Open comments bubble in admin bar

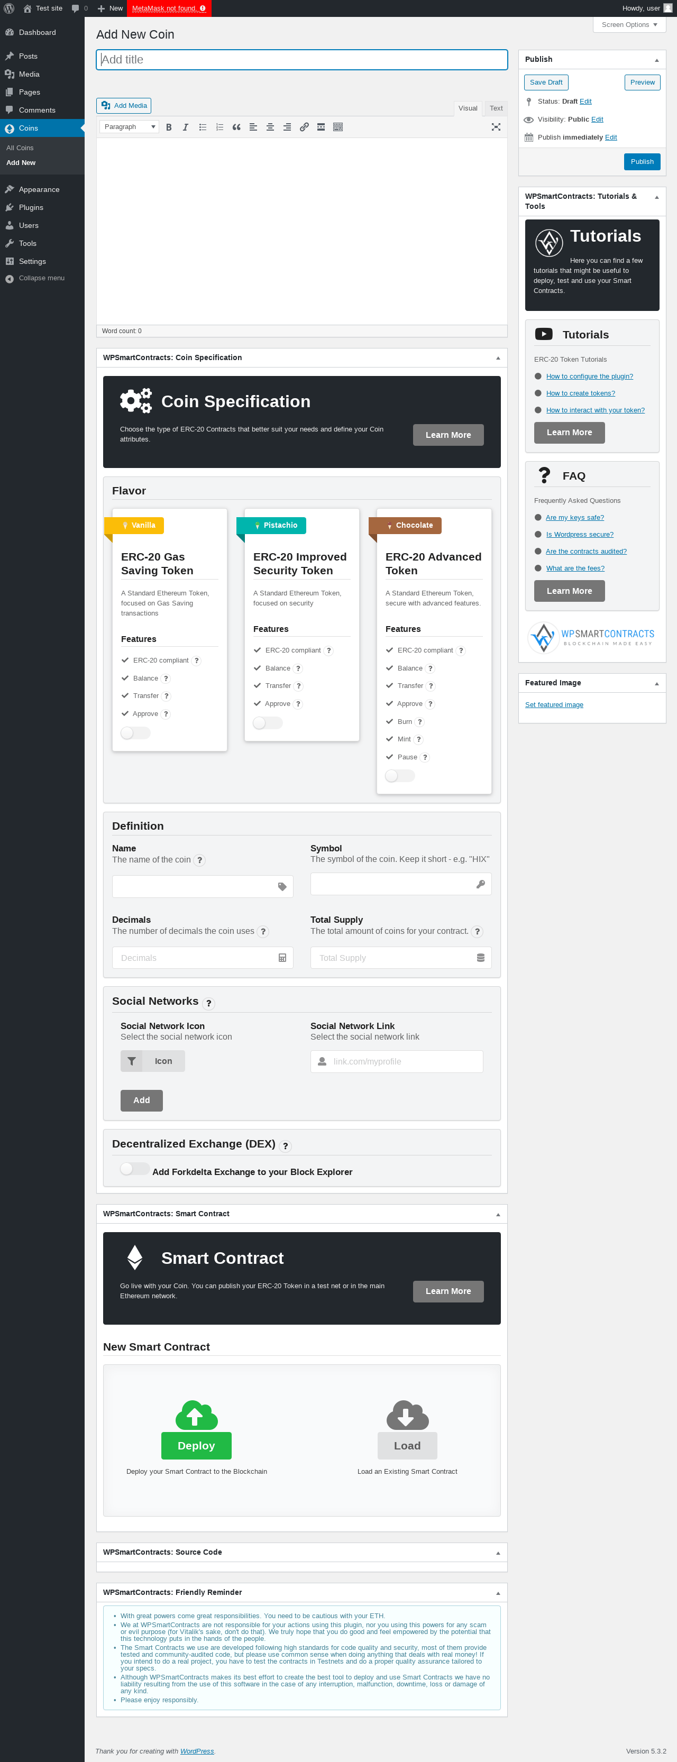click(x=79, y=8)
